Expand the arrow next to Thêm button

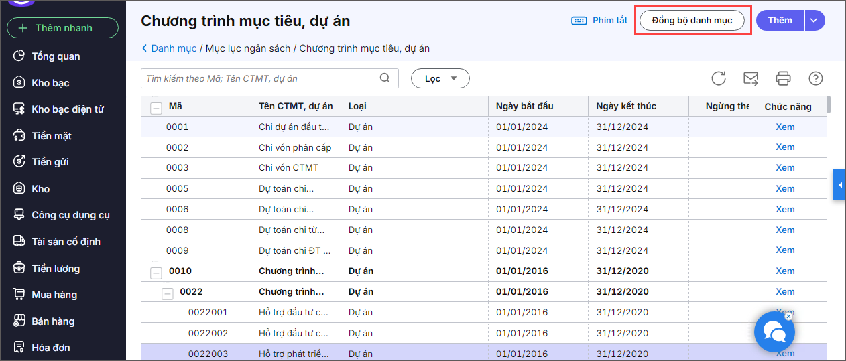[x=814, y=21]
